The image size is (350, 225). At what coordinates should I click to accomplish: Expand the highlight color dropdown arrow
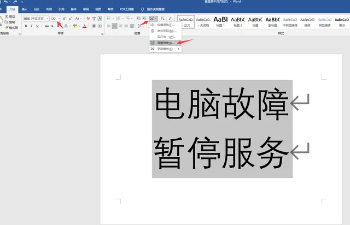[79, 26]
